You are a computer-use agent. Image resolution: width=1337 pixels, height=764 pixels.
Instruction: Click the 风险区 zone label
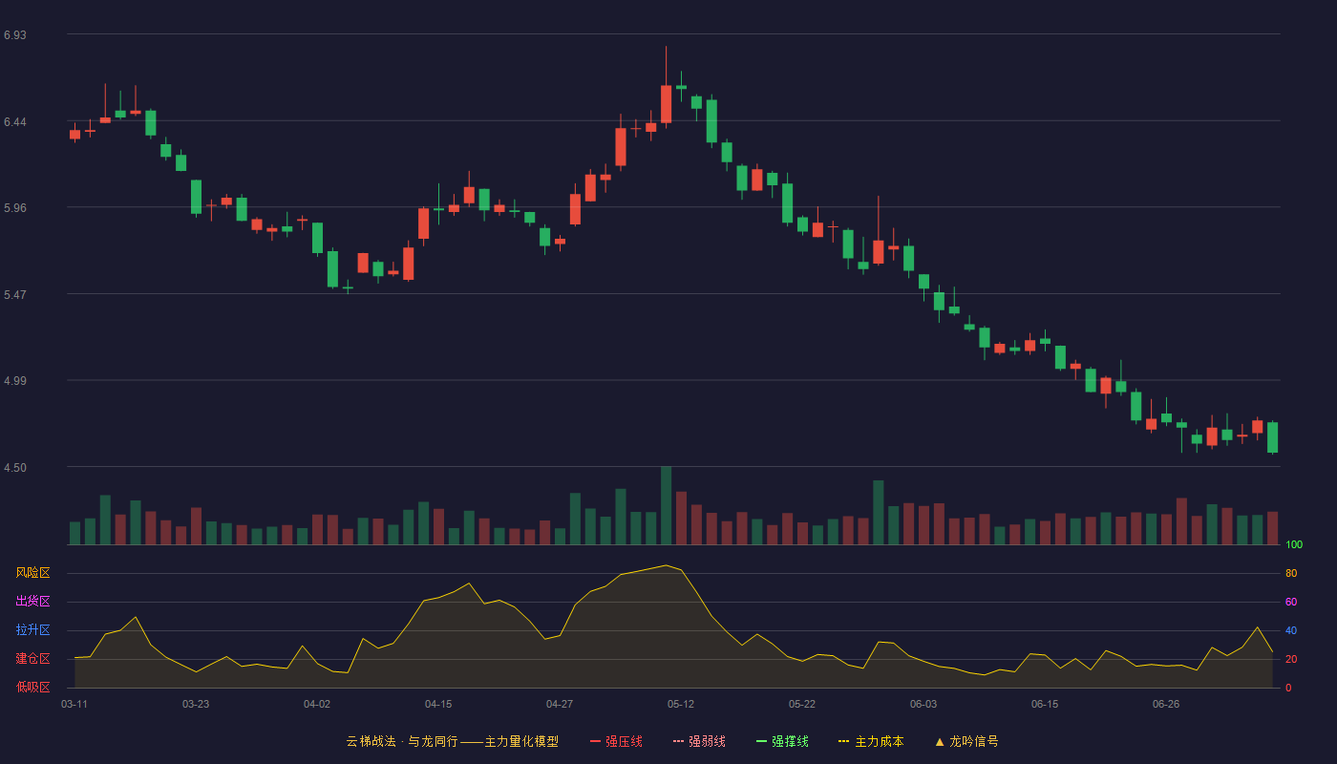(32, 573)
